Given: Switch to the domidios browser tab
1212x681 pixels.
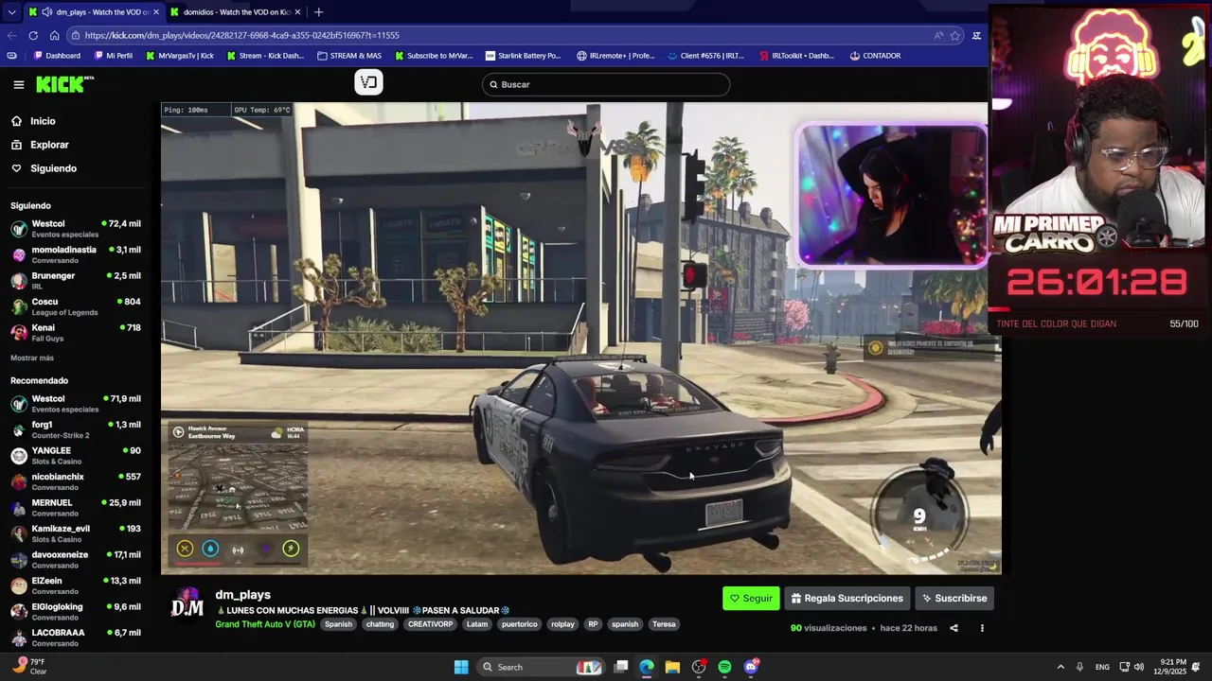Looking at the screenshot, I should pos(237,12).
